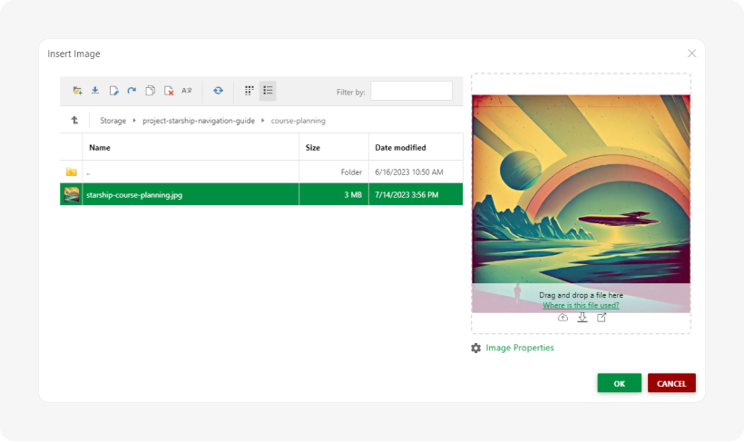The height and width of the screenshot is (442, 744).
Task: Open project-starship-navigation-guide breadcrumb
Action: coord(199,121)
